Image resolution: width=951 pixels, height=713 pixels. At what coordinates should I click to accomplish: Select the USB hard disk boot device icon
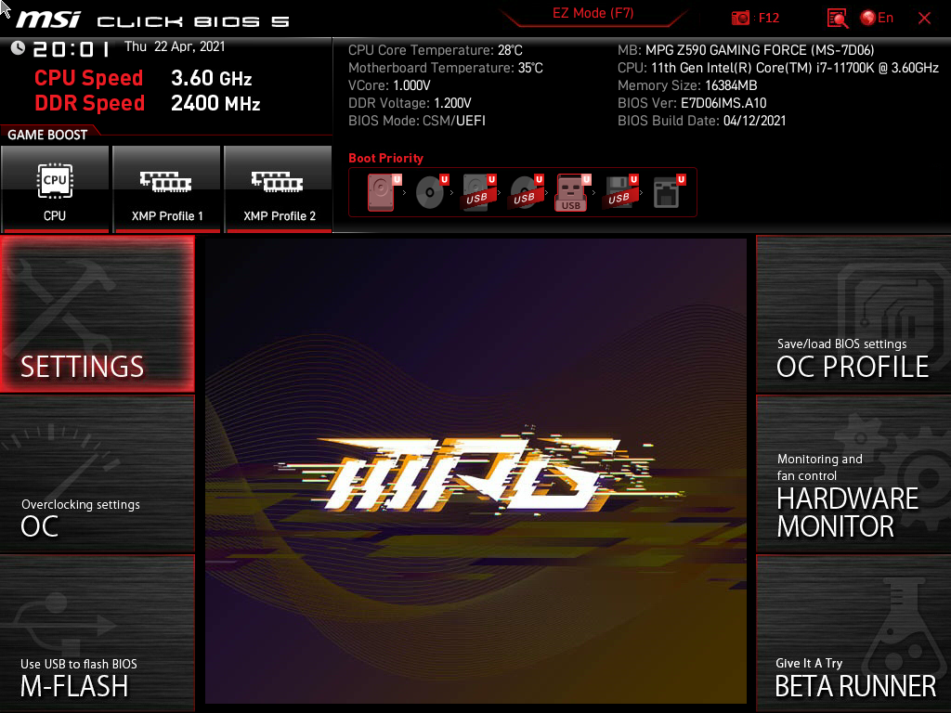479,192
